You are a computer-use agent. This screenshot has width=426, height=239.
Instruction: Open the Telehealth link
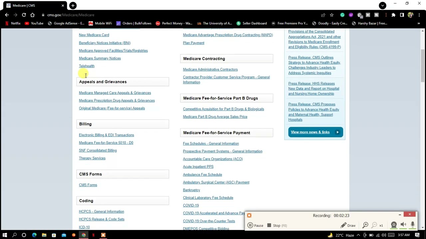[x=87, y=66]
